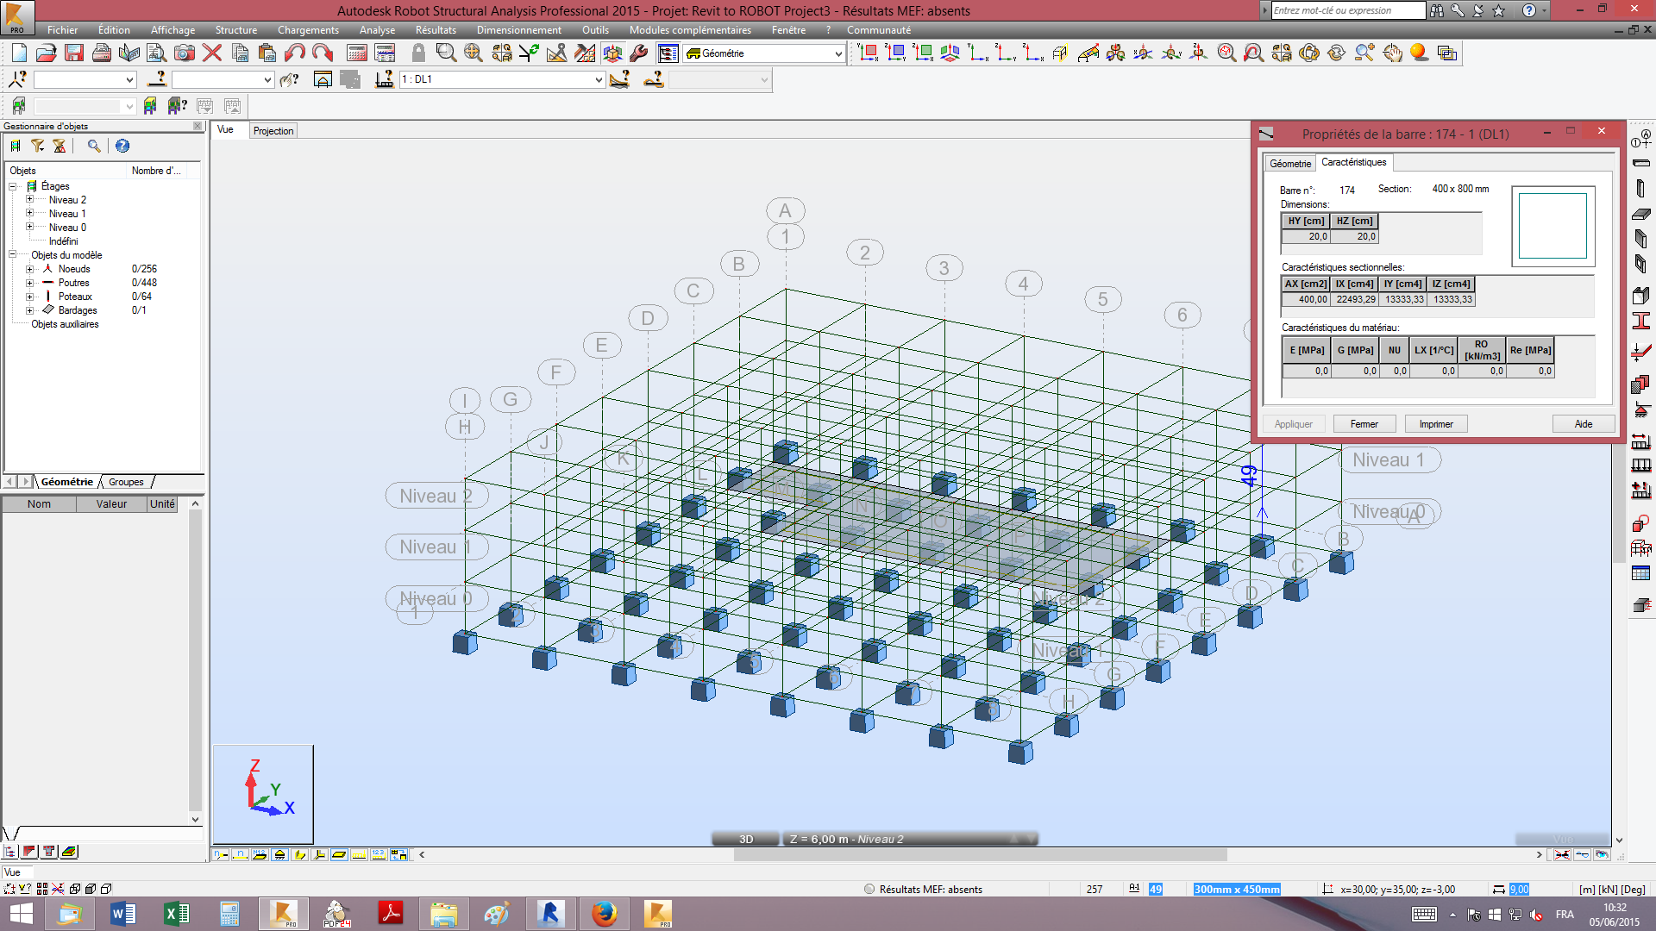Open the Fichier menu
Image resolution: width=1656 pixels, height=931 pixels.
click(x=62, y=30)
